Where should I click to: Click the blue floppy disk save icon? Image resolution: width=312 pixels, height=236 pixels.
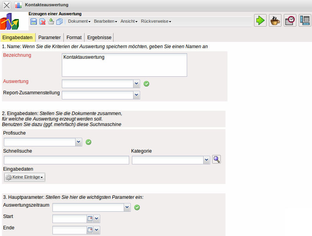coord(34,22)
